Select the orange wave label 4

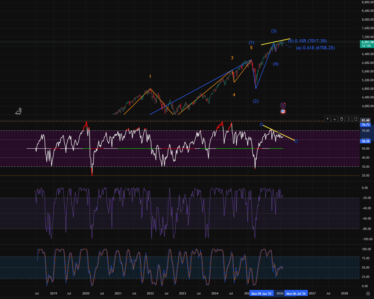coord(234,95)
